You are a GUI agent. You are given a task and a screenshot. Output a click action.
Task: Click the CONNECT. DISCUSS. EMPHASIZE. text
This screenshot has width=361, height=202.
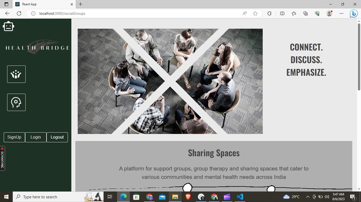pyautogui.click(x=306, y=60)
